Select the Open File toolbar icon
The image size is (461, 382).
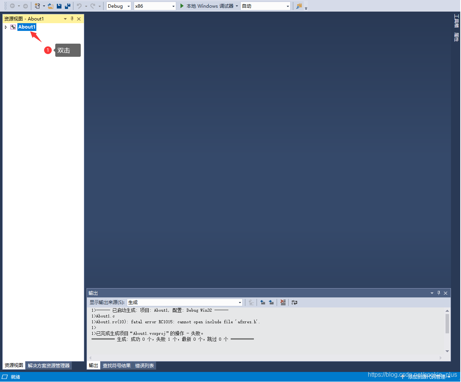point(51,6)
